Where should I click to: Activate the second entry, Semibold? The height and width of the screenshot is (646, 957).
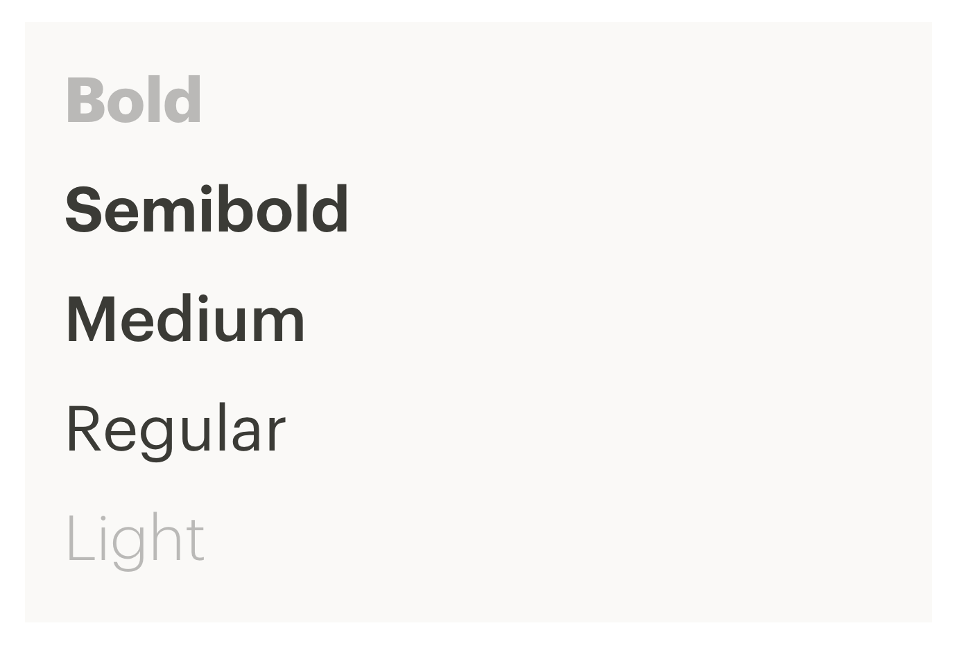tap(207, 209)
